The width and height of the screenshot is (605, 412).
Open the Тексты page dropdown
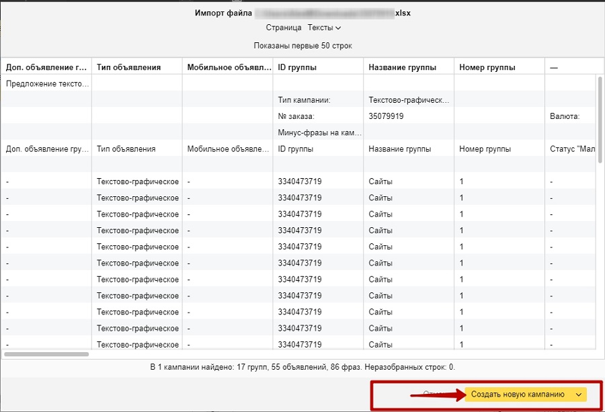click(324, 28)
